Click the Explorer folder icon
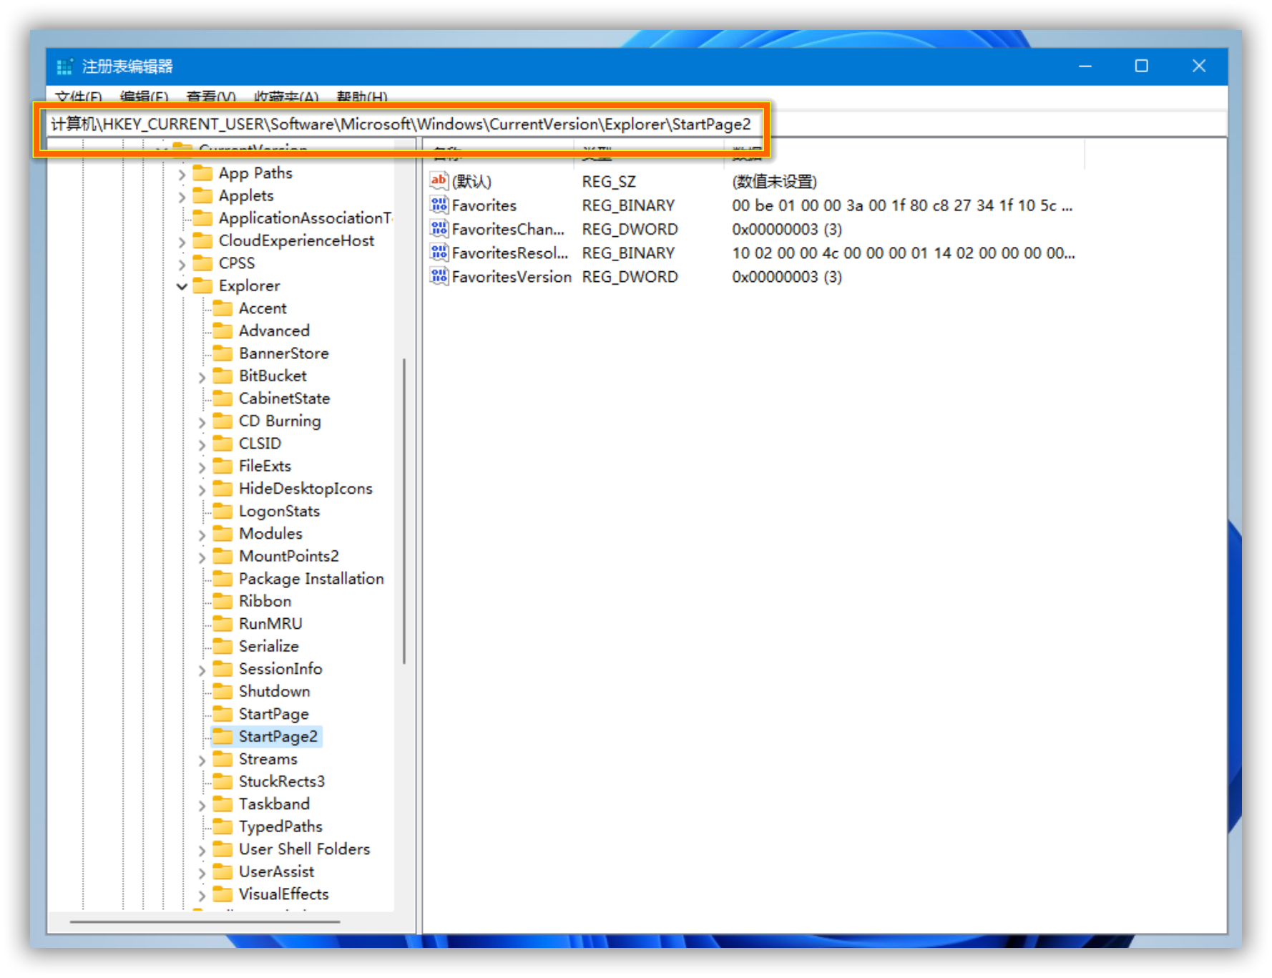 (x=203, y=285)
